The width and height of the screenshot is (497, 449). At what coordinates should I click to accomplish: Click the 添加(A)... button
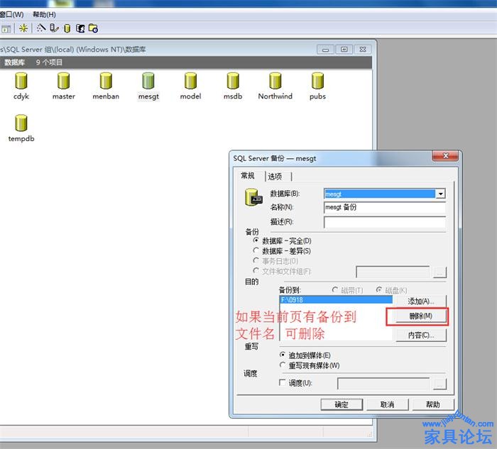421,301
